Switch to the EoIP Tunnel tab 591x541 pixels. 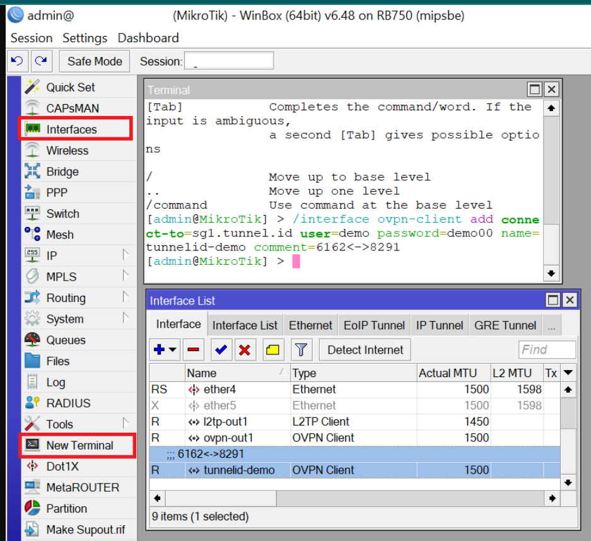coord(374,325)
